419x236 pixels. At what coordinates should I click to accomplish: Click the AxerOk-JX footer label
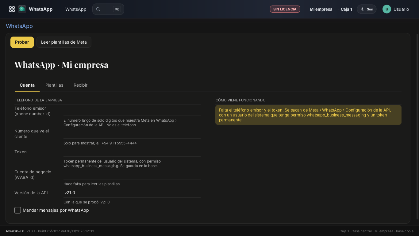point(15,231)
